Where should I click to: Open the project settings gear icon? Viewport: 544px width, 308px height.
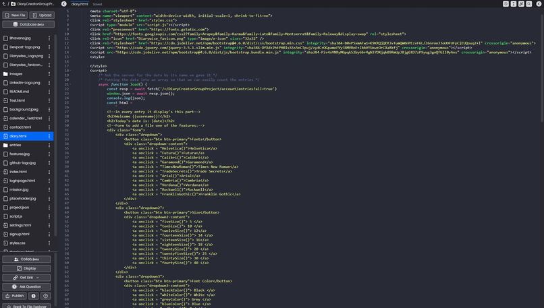coord(33,296)
